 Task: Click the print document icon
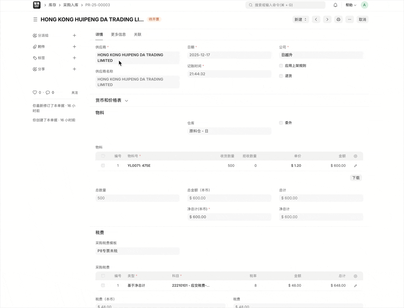[338, 20]
